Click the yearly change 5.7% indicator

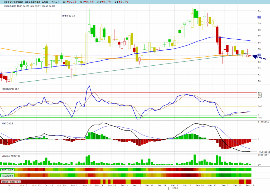pos(122,2)
